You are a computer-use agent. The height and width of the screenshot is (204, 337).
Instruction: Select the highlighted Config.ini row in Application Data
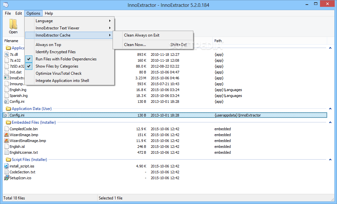pos(165,115)
